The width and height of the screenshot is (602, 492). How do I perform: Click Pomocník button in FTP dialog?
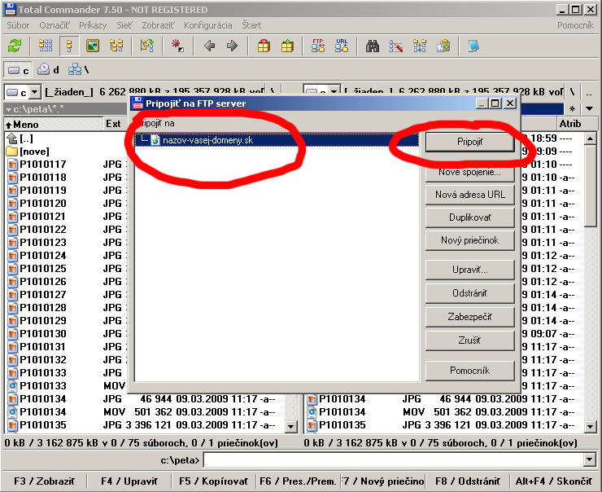(470, 371)
